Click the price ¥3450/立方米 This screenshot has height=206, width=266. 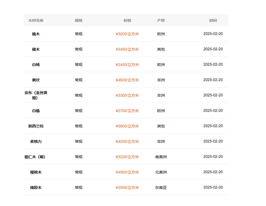[x=127, y=49]
